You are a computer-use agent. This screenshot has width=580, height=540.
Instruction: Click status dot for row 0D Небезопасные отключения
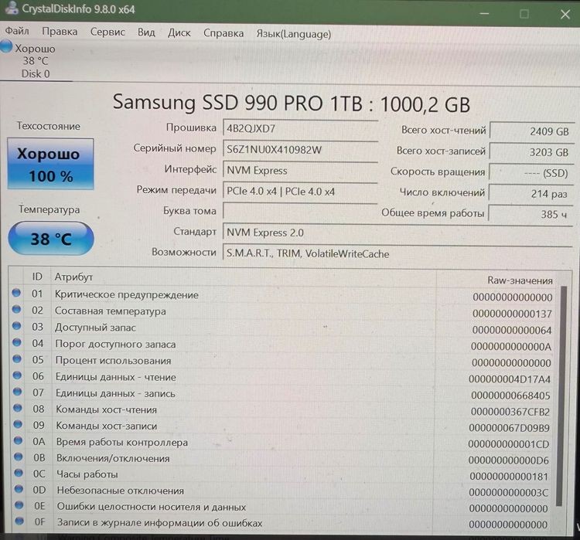[x=19, y=489]
